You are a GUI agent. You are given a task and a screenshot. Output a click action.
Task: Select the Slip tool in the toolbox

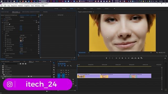(x=54, y=72)
